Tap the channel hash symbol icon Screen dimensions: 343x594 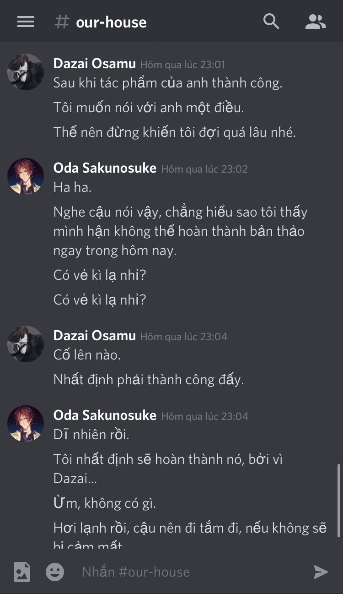pos(62,22)
